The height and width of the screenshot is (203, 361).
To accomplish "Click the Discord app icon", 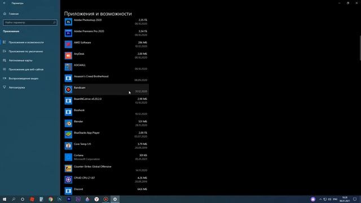I will coord(68,191).
